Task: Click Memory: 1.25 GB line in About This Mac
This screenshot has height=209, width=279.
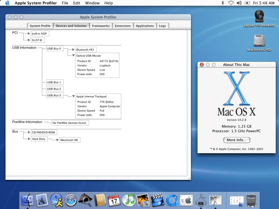Action: pos(236,126)
